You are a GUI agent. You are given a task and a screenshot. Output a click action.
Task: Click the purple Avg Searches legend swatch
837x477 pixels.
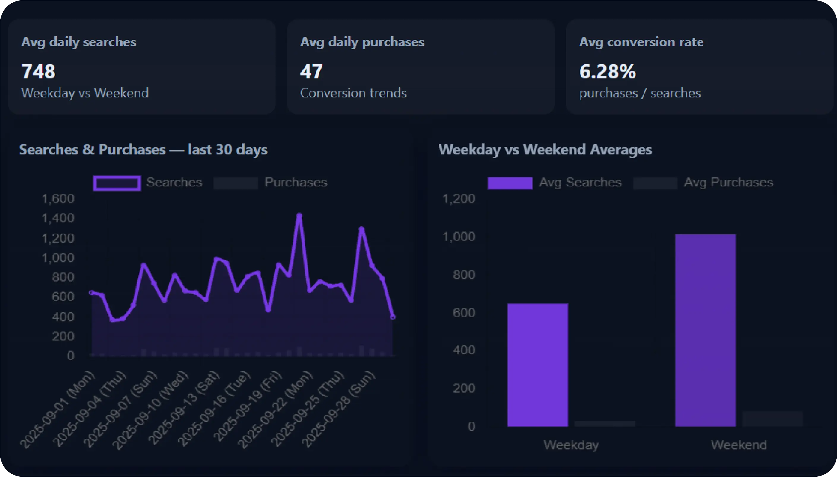pyautogui.click(x=510, y=183)
